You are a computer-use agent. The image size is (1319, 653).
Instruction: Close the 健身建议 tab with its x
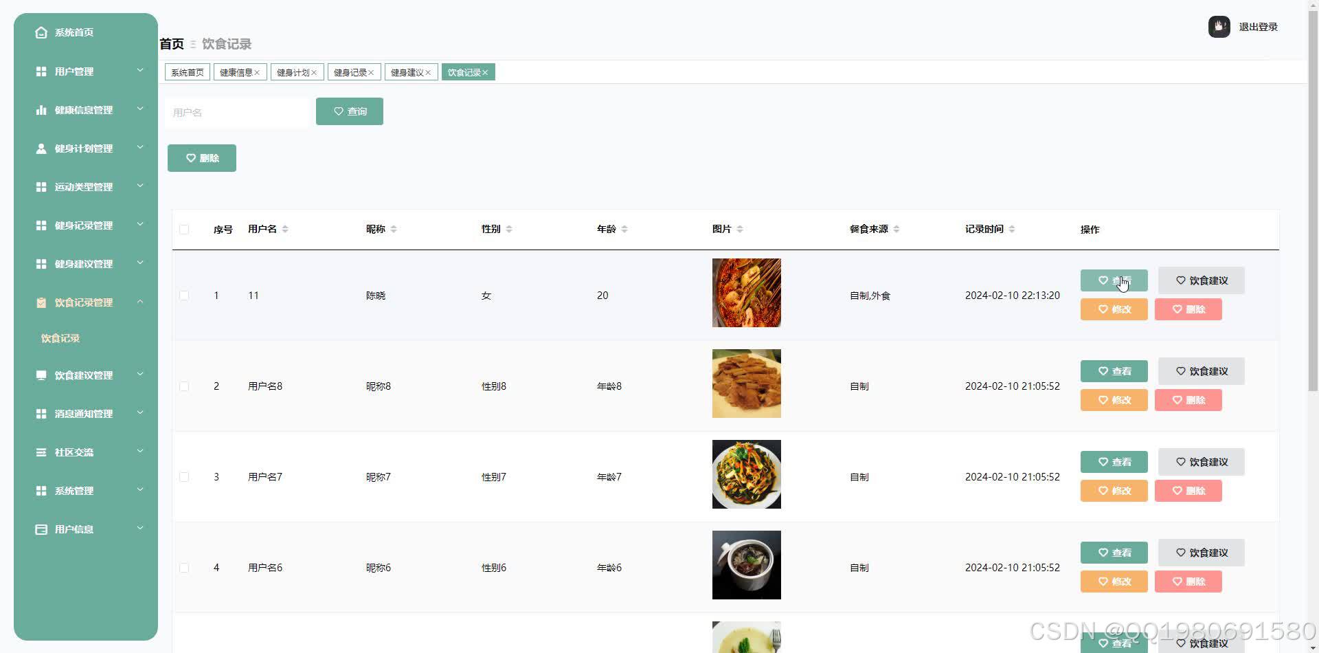[428, 73]
